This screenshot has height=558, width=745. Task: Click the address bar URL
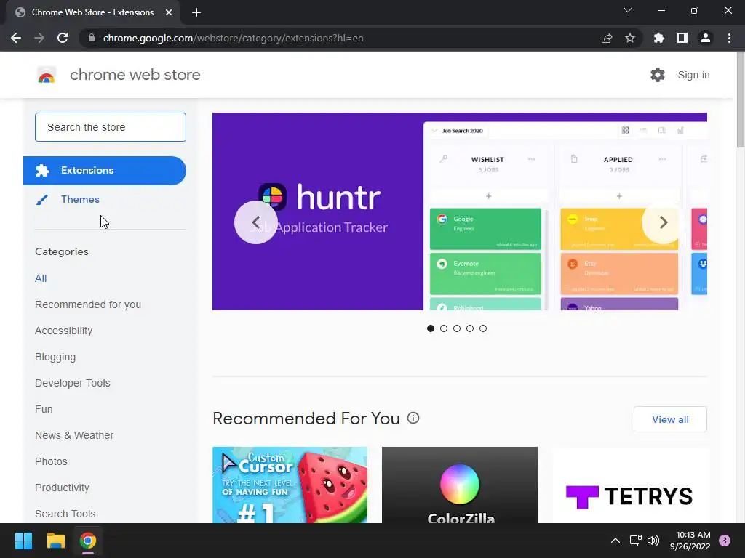click(x=233, y=38)
